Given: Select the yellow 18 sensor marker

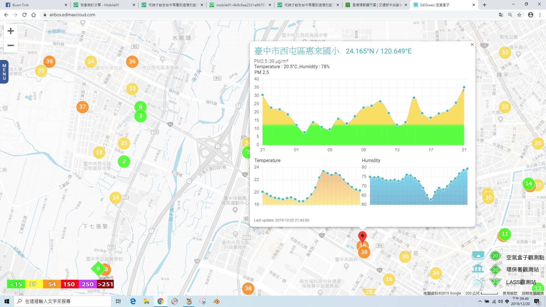Looking at the screenshot, I should coord(99,152).
